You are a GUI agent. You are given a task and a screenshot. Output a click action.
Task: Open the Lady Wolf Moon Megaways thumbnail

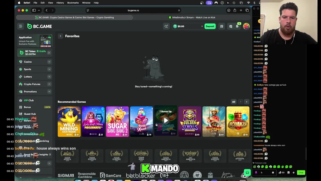coord(93,122)
